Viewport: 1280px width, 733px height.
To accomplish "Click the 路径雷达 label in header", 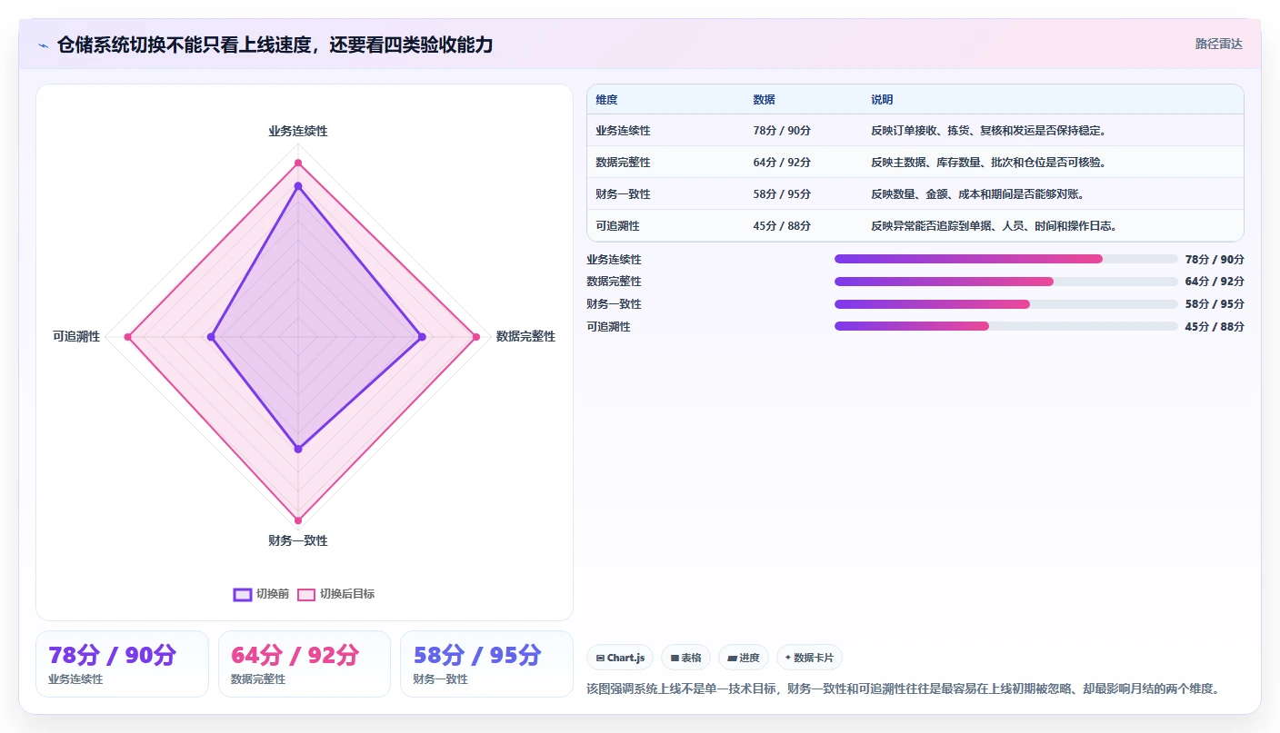I will pos(1218,44).
